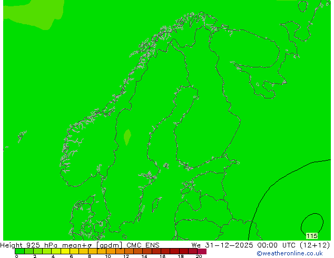Click legend scale number '10'

click(x=108, y=256)
